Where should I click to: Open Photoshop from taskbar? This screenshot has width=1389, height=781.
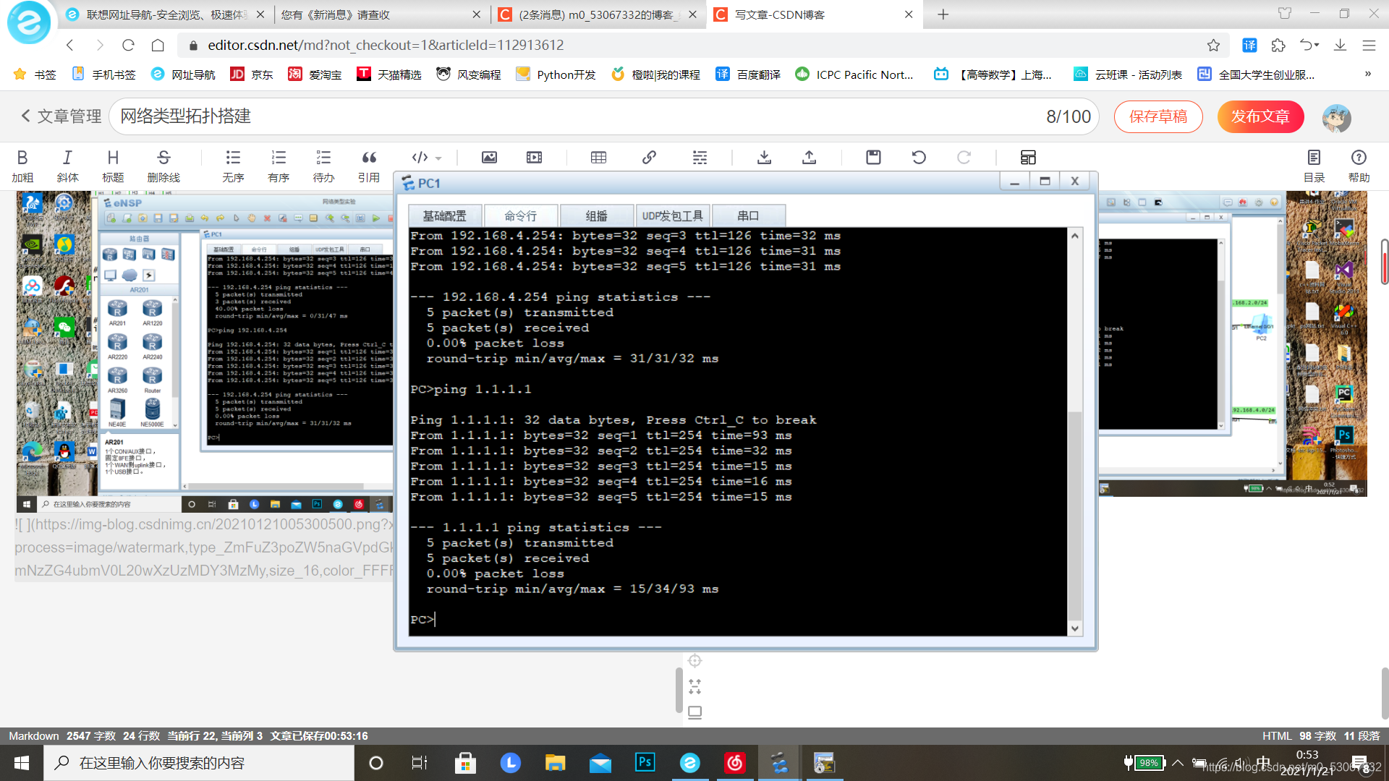pos(645,763)
